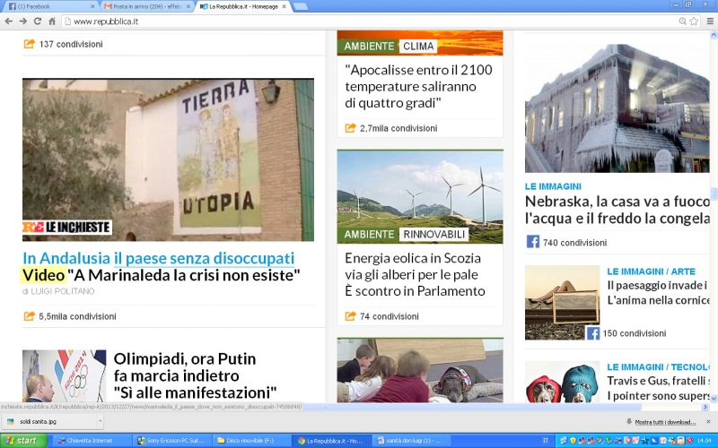This screenshot has width=718, height=448.
Task: Open Putin Olimpiadi article thumbnail
Action: coord(64,375)
